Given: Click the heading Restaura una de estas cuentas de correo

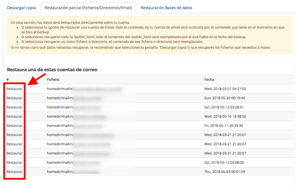Looking at the screenshot, I should pyautogui.click(x=52, y=70).
